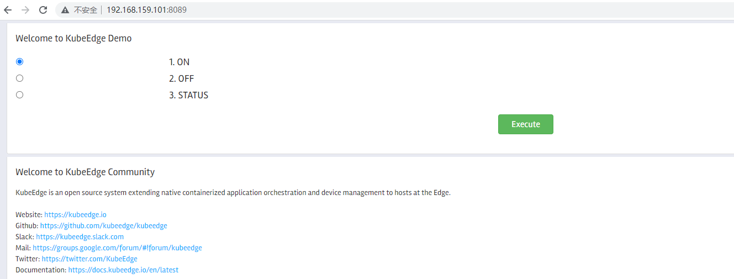The image size is (734, 279).
Task: Click the 'Welcome to KubeEdge Community' heading
Action: 85,172
